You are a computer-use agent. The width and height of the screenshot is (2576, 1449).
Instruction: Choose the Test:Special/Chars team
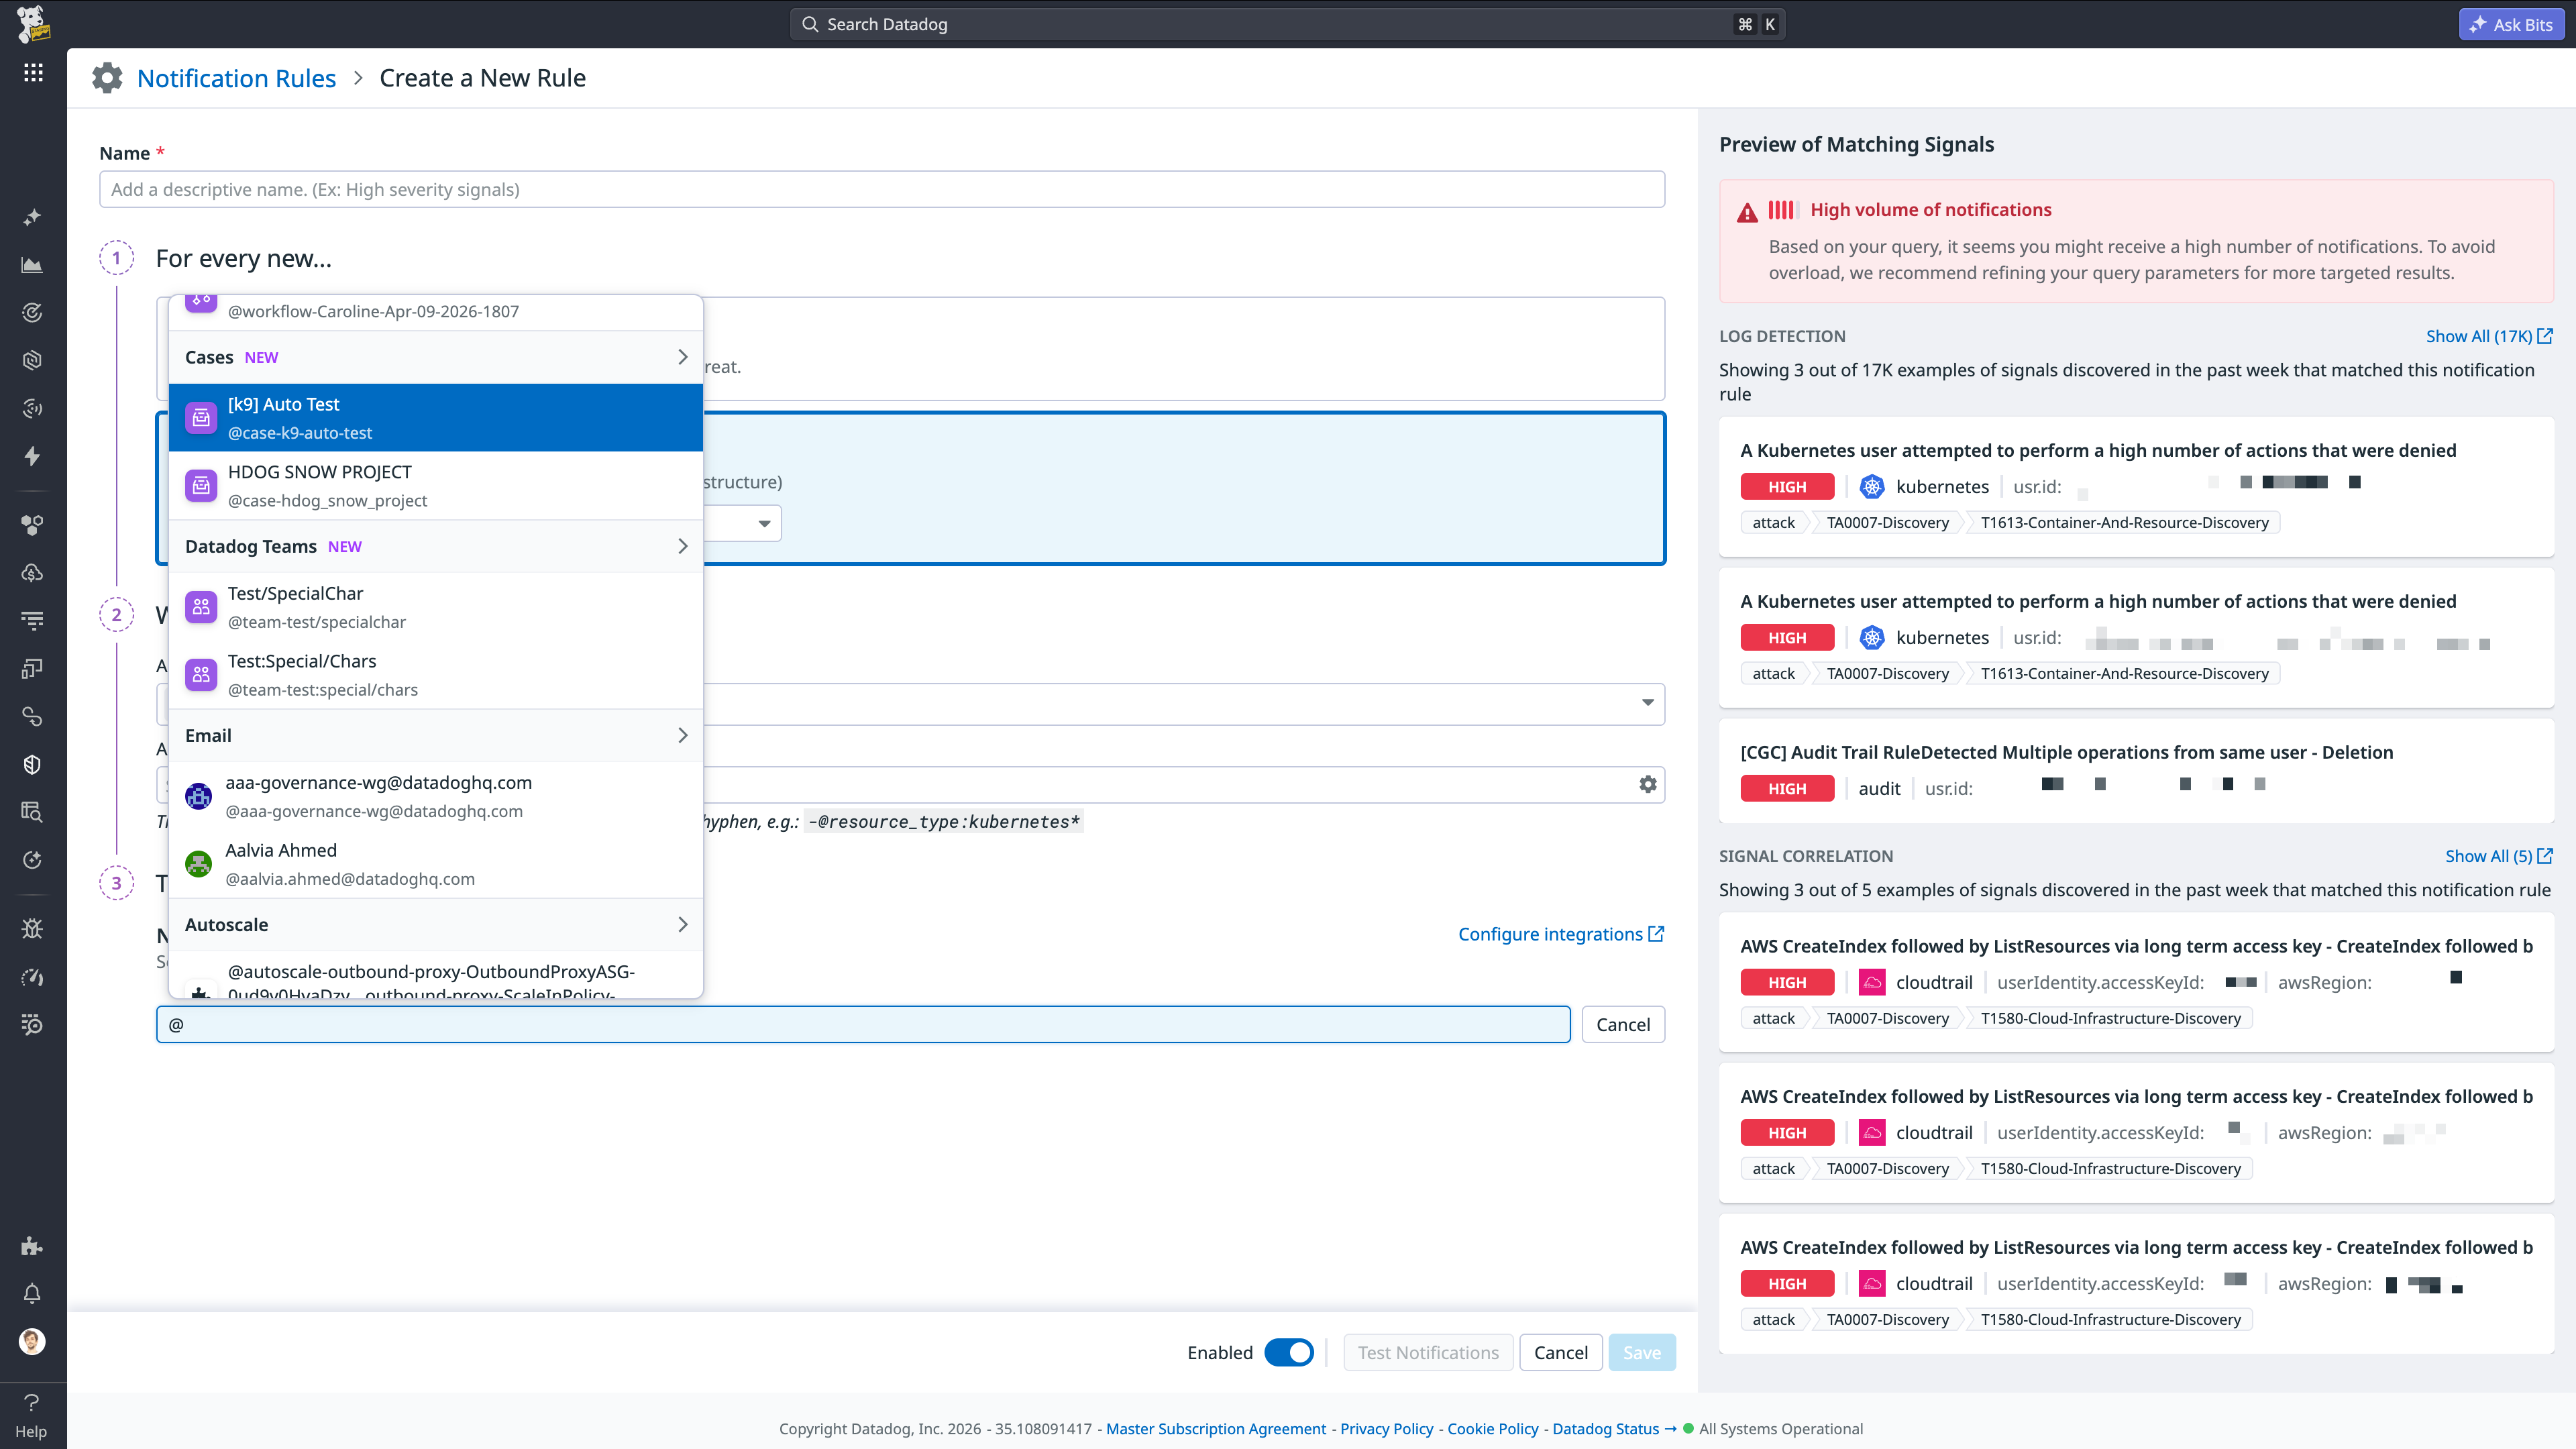coord(436,675)
